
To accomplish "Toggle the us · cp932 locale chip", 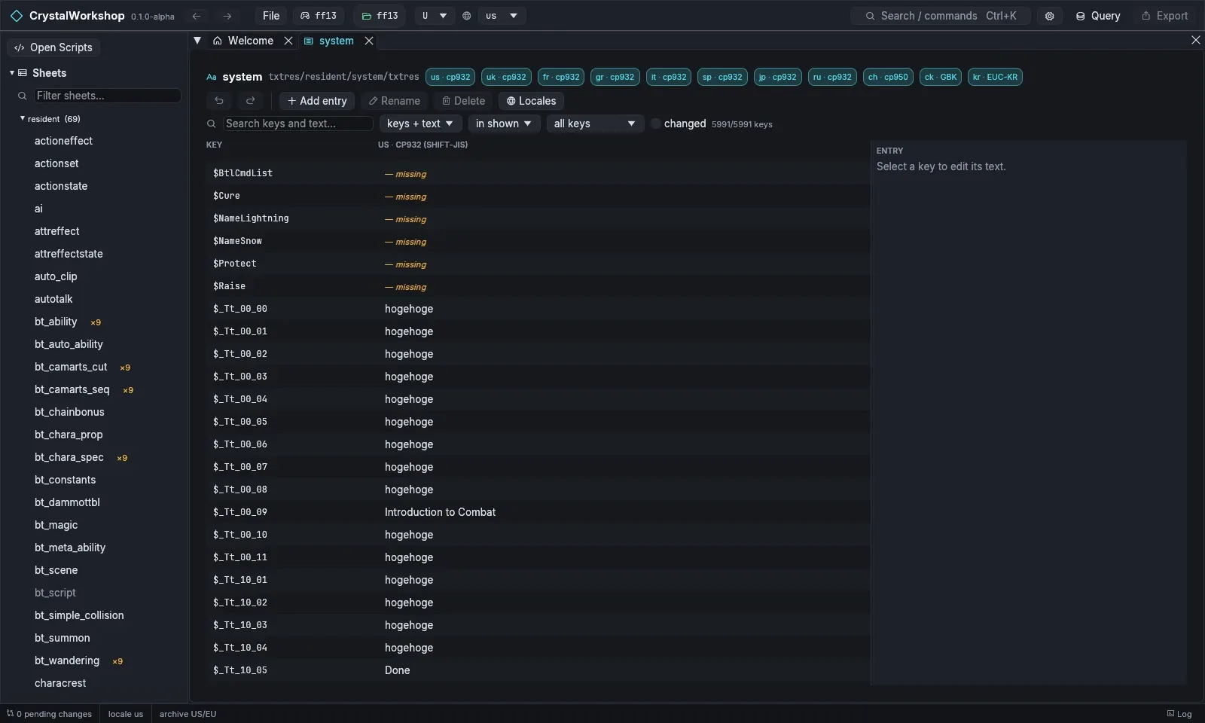I will [x=450, y=77].
